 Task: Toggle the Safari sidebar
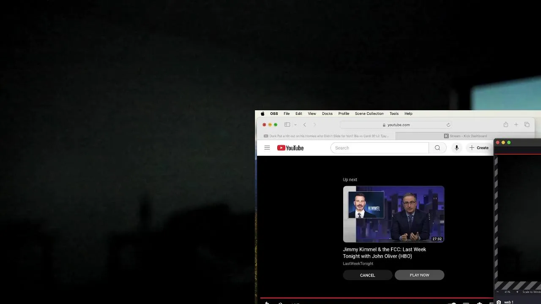pyautogui.click(x=287, y=125)
